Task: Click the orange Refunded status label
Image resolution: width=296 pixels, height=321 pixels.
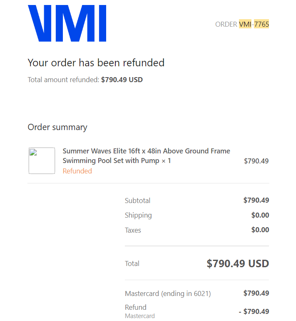Action: [x=77, y=171]
